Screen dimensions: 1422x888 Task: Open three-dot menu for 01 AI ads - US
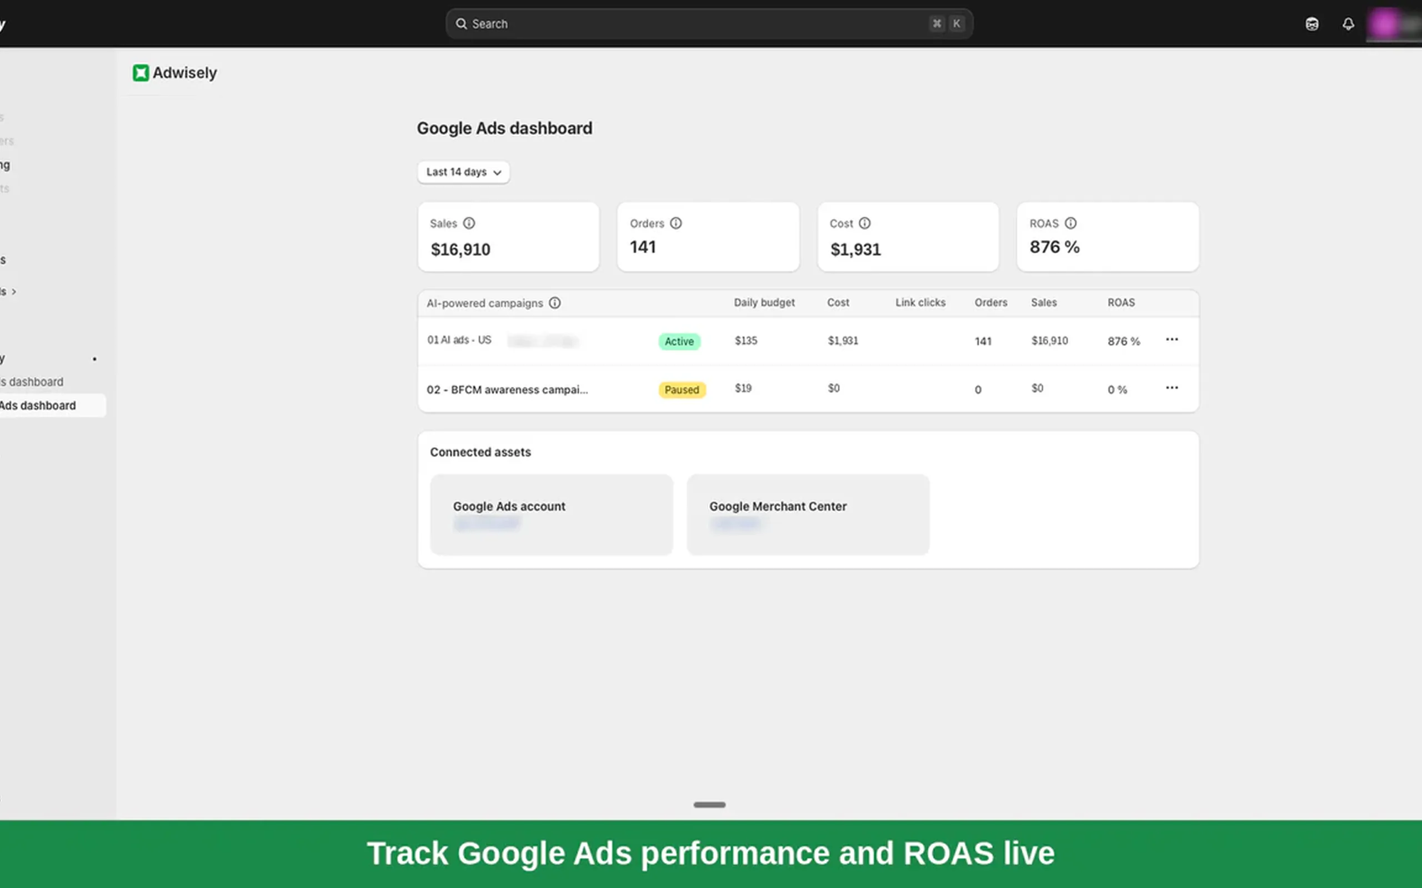pyautogui.click(x=1171, y=340)
